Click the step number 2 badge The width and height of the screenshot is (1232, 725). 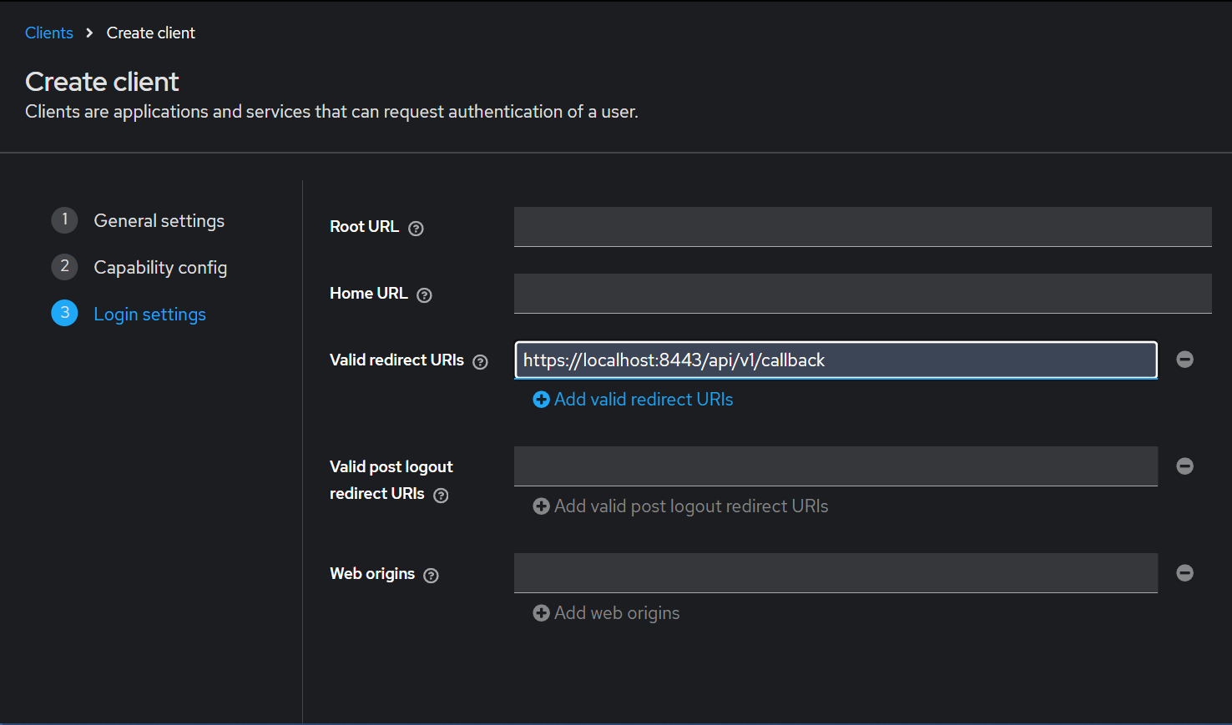64,266
